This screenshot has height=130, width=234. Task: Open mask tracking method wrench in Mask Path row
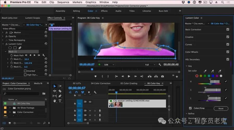click(44, 55)
